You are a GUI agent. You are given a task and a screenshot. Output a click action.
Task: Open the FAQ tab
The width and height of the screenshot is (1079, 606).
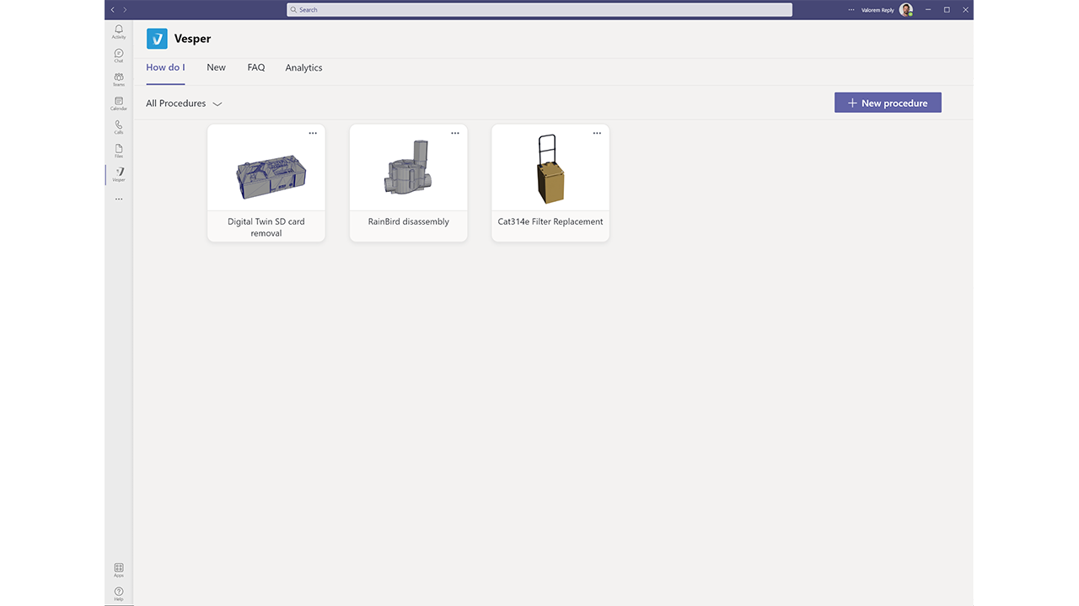256,67
